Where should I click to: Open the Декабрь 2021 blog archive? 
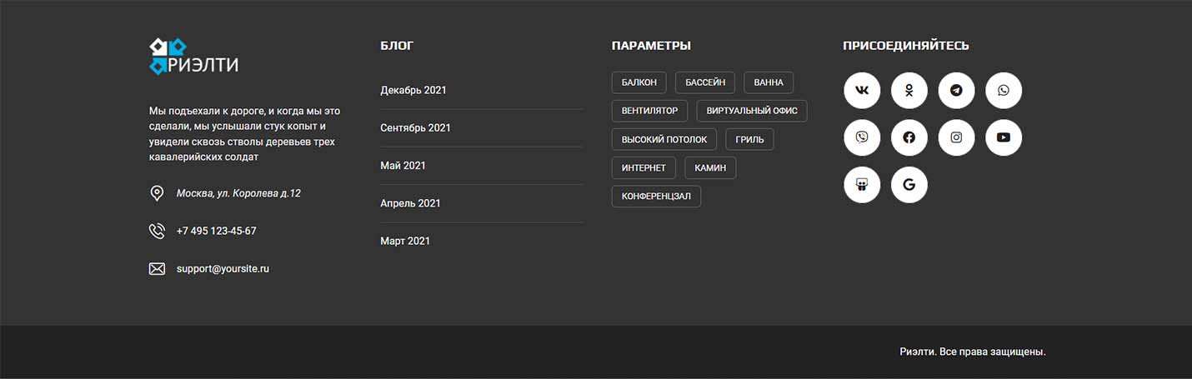click(413, 90)
